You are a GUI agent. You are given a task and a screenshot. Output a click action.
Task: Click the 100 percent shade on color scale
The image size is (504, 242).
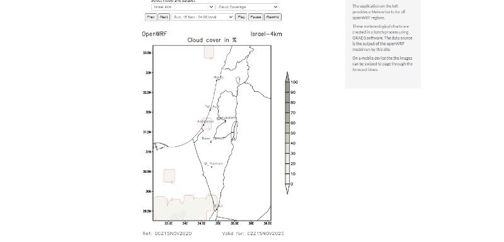tap(287, 87)
